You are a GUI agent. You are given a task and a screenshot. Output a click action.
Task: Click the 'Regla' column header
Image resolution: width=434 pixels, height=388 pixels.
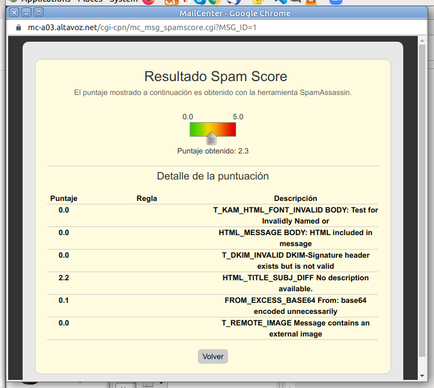[x=147, y=199]
